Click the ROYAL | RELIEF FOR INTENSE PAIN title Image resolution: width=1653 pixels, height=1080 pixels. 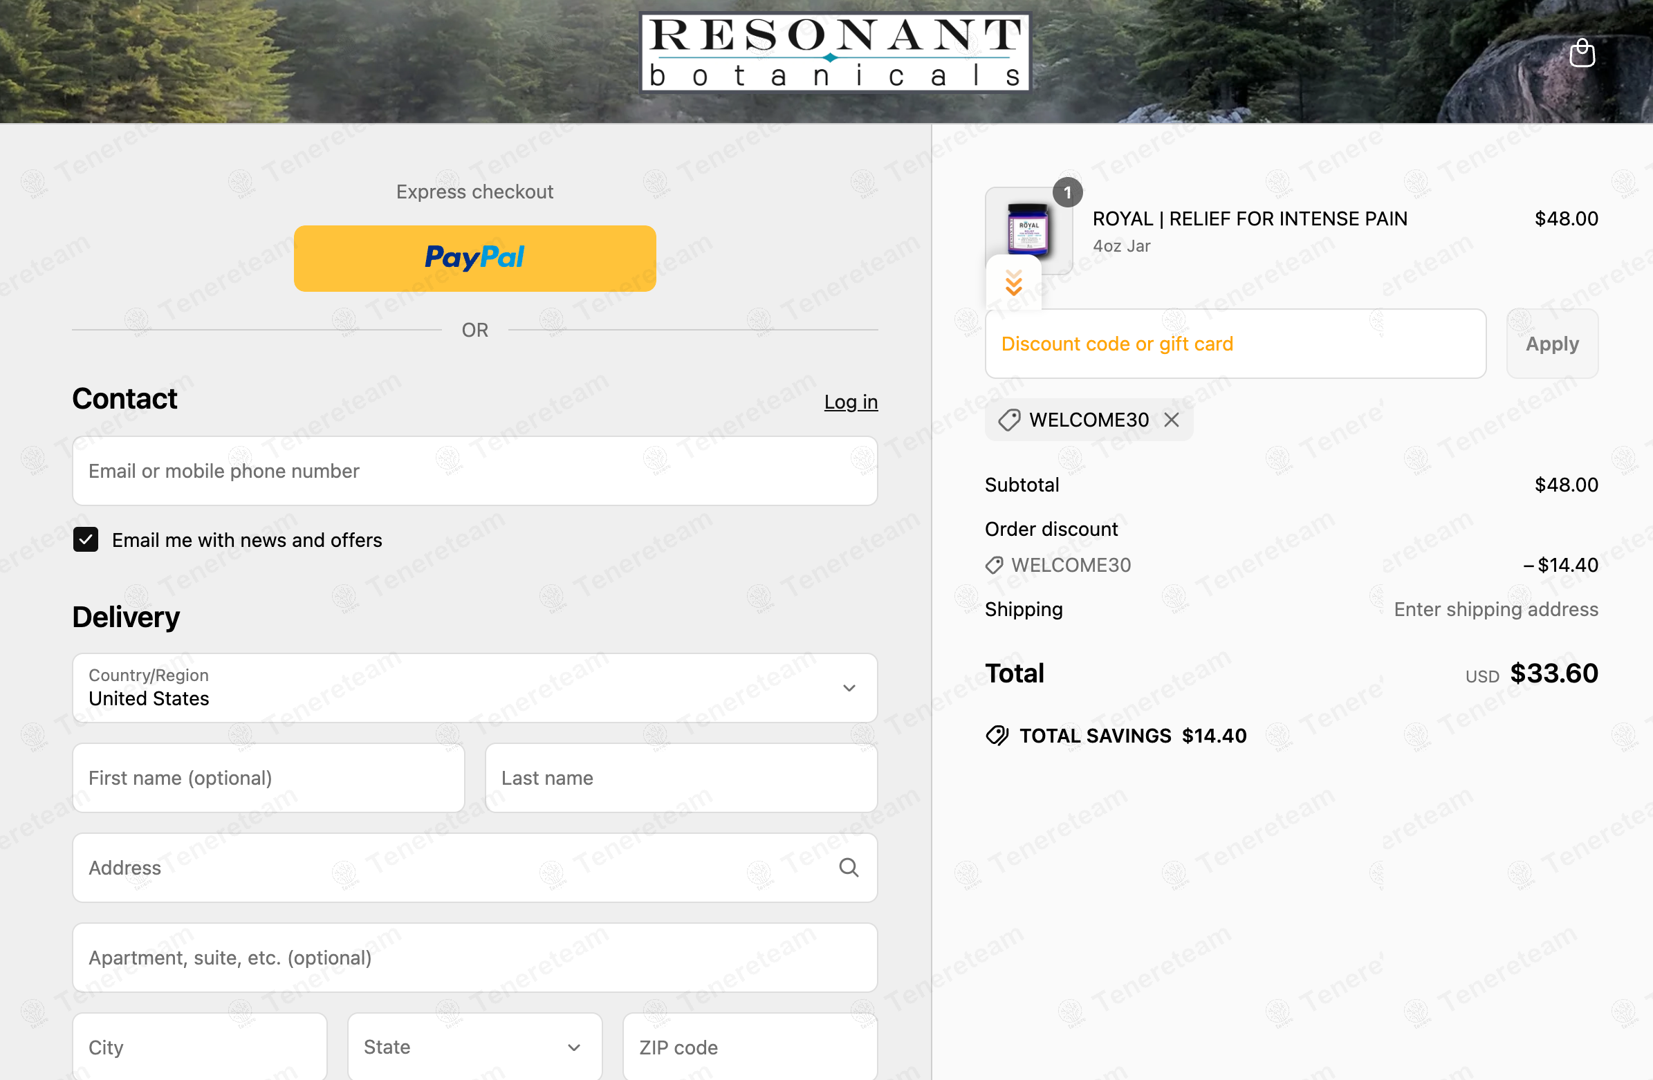pos(1250,218)
